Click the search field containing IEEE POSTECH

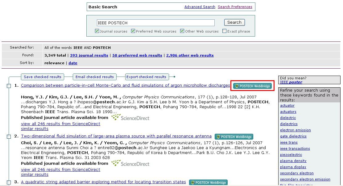155,23
